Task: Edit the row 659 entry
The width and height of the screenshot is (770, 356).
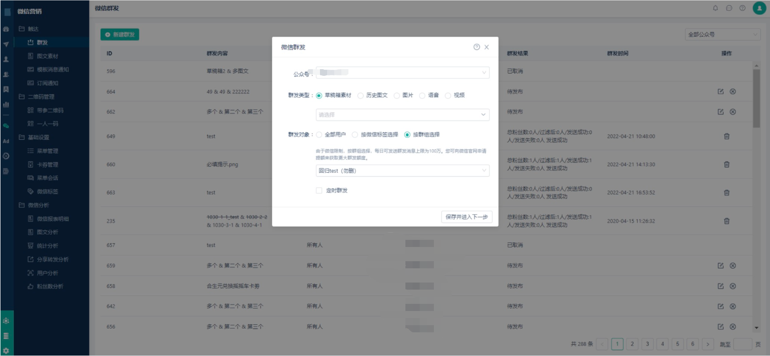Action: pyautogui.click(x=721, y=266)
